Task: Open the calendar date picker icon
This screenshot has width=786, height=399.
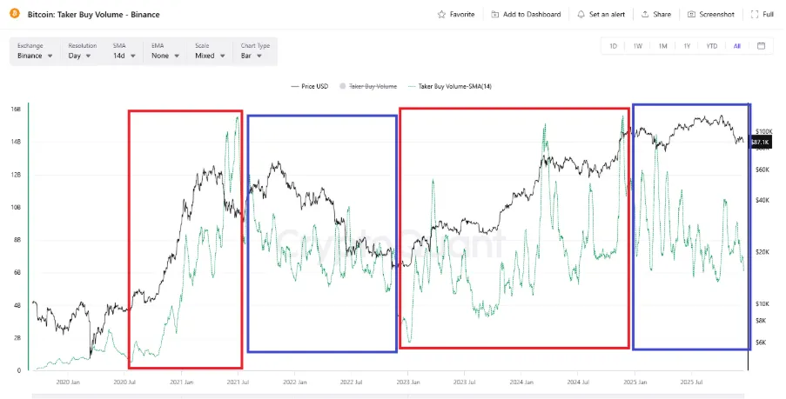Action: (761, 46)
